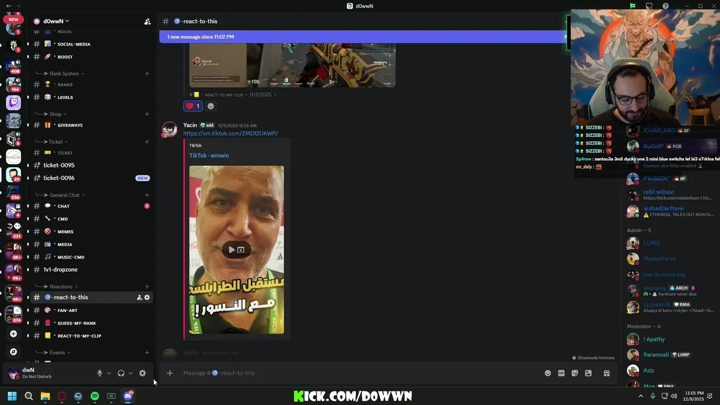Click add reaction smiley next to heart

pyautogui.click(x=211, y=106)
